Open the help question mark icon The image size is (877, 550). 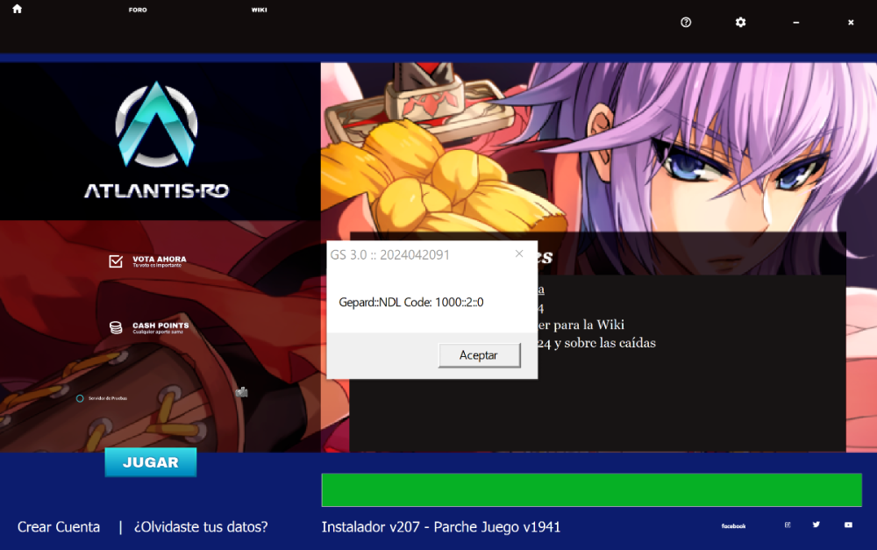pos(686,22)
